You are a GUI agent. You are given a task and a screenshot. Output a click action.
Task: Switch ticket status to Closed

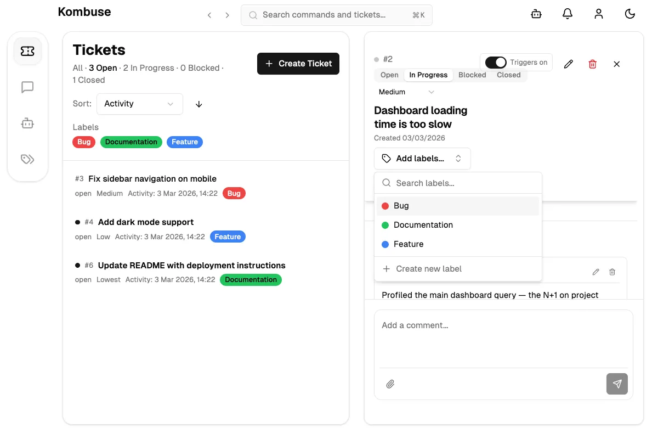(x=508, y=75)
